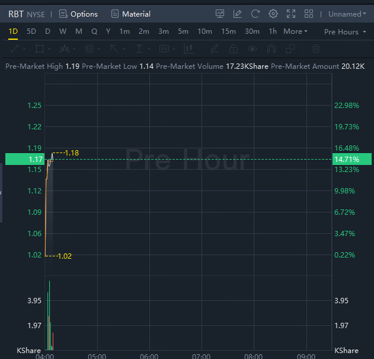Toggle magnet snap mode

272,49
